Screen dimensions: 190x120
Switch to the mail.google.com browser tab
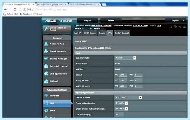click(x=52, y=5)
